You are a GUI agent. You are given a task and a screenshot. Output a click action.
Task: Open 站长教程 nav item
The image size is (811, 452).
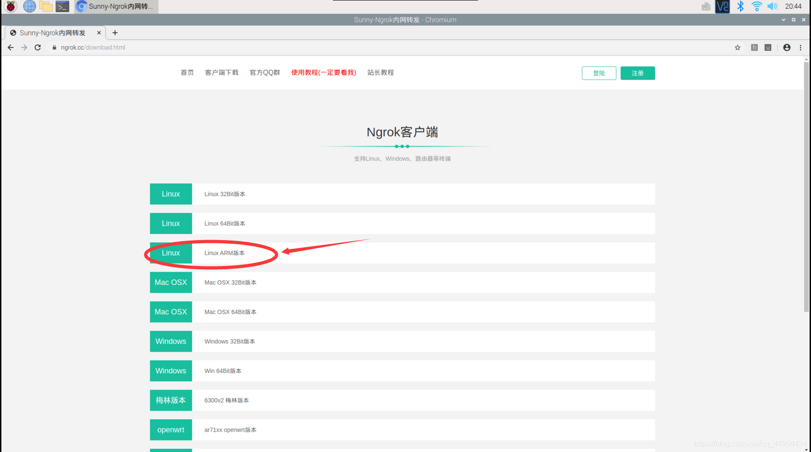381,73
